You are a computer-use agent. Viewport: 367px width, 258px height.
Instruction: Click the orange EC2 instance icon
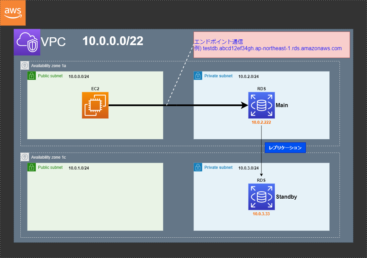[x=95, y=105]
